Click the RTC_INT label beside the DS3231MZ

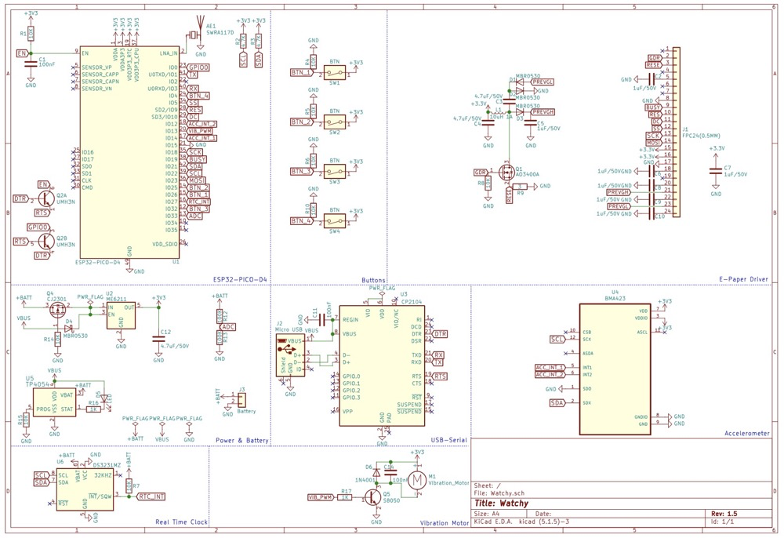(x=151, y=496)
